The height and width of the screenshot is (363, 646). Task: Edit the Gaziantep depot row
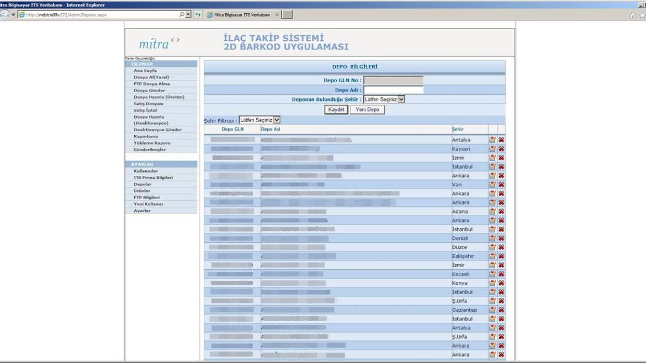pos(493,309)
